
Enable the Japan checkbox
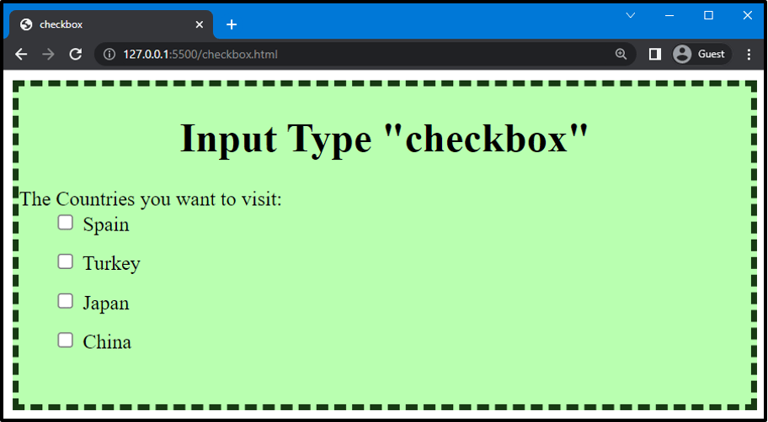65,301
